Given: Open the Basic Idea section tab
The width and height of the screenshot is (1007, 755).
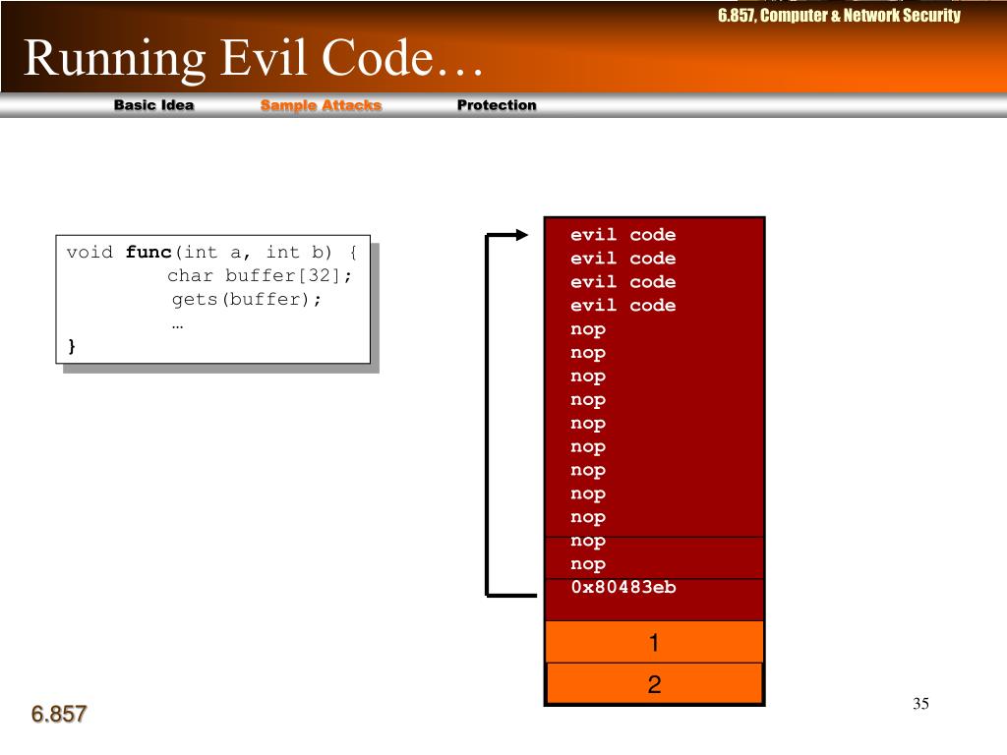Looking at the screenshot, I should click(x=153, y=105).
